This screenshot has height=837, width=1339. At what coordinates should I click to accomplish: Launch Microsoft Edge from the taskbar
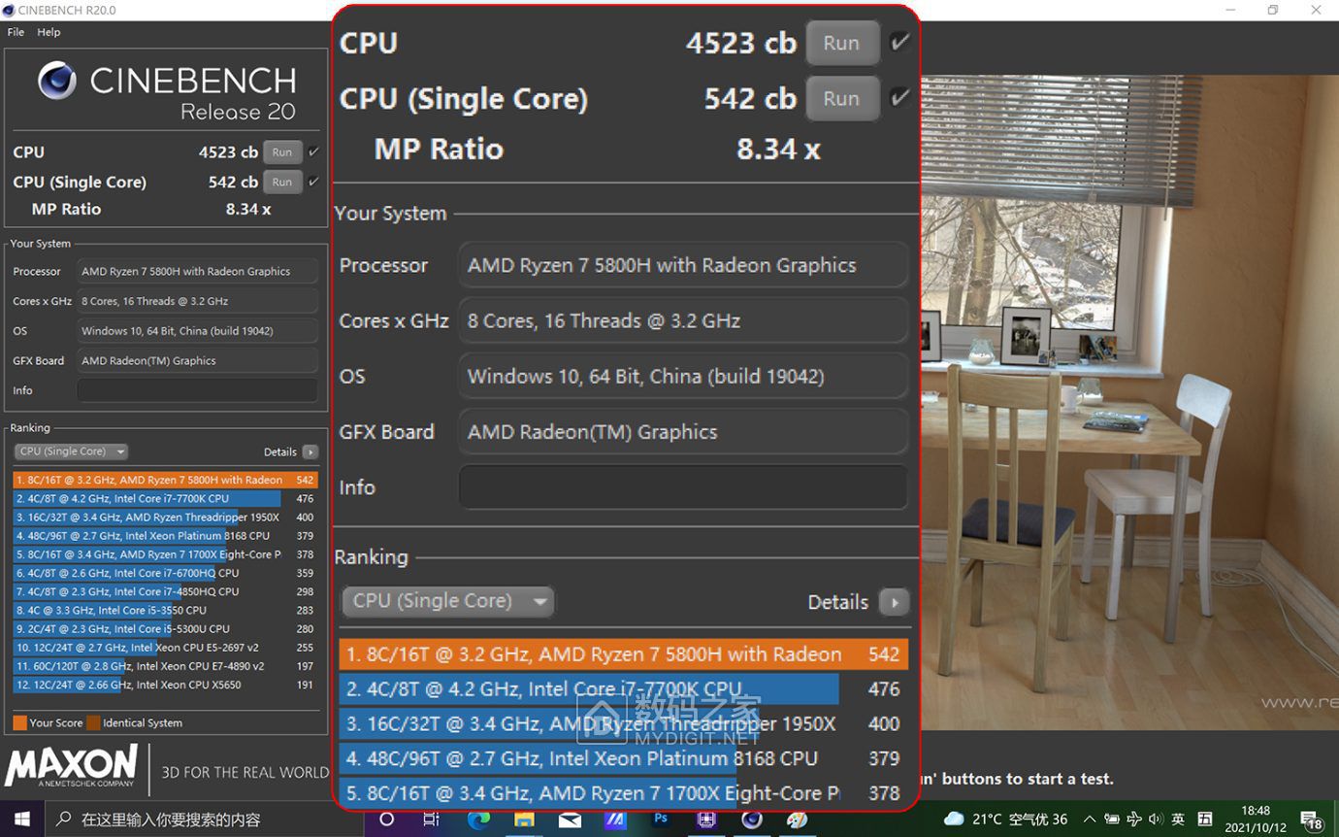(478, 819)
